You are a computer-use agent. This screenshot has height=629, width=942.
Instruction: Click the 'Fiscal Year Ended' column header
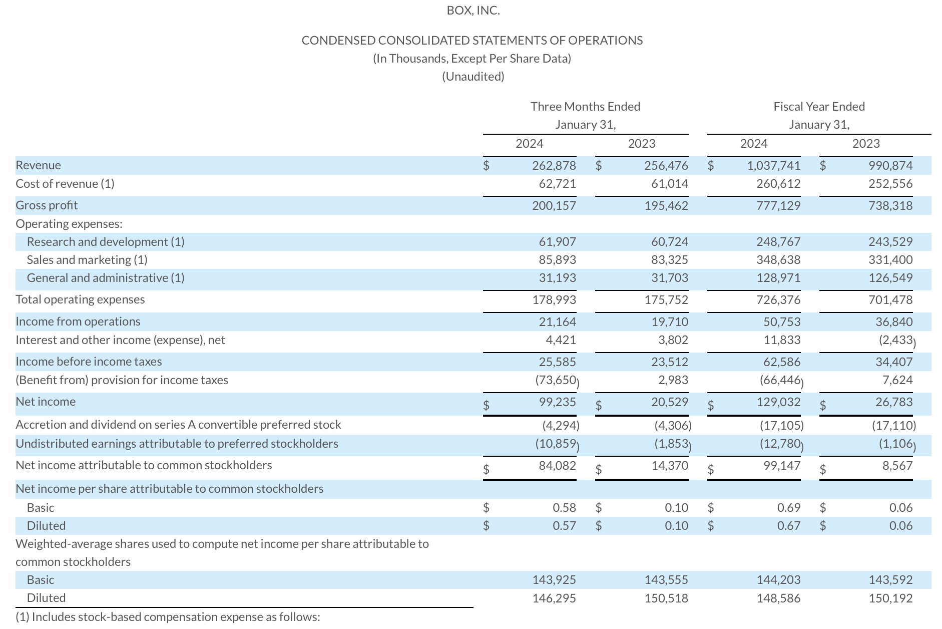point(819,107)
